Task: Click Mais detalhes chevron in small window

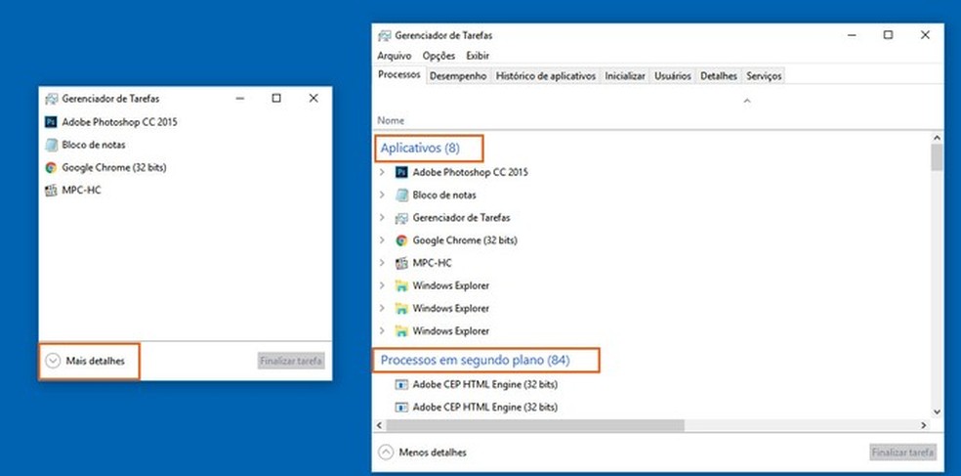Action: [53, 361]
